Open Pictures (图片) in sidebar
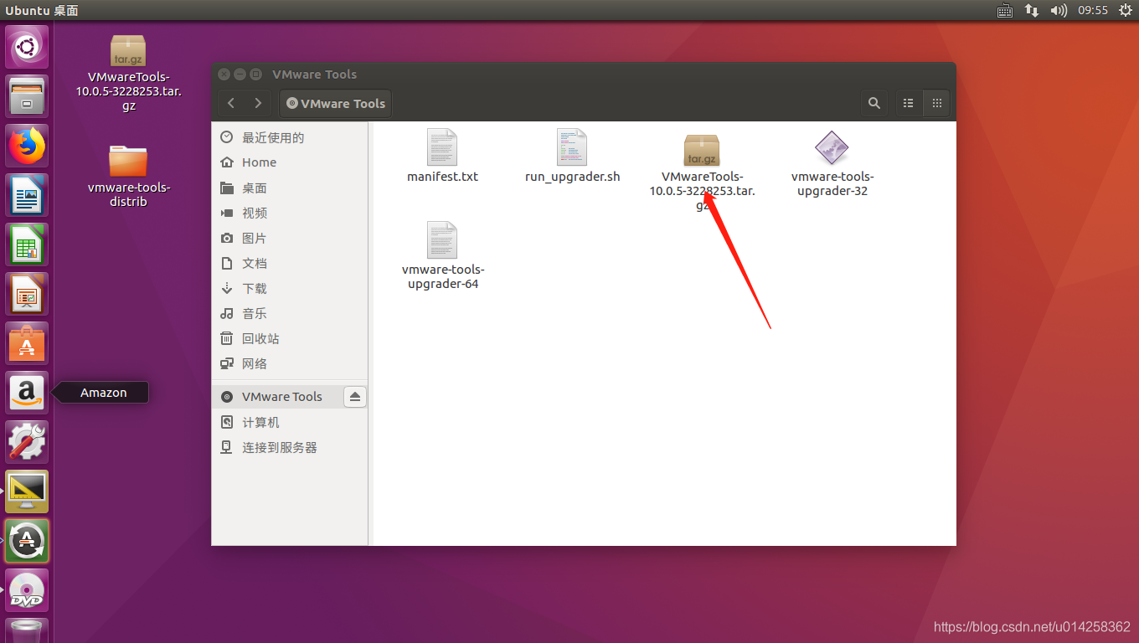Image resolution: width=1139 pixels, height=643 pixels. pyautogui.click(x=290, y=238)
